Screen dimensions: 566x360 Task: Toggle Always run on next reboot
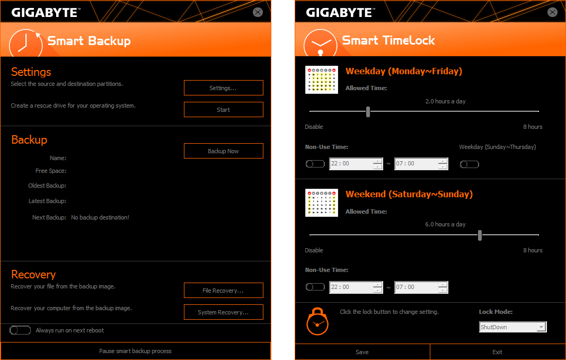point(20,330)
